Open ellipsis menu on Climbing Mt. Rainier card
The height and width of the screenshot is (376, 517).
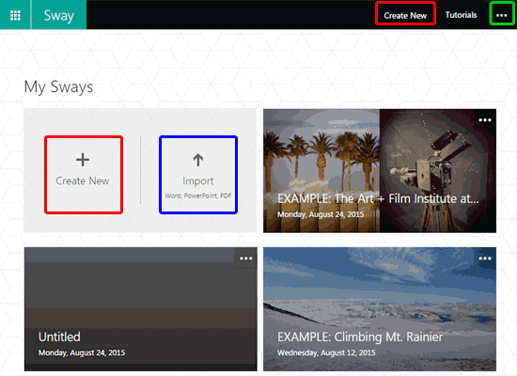485,258
